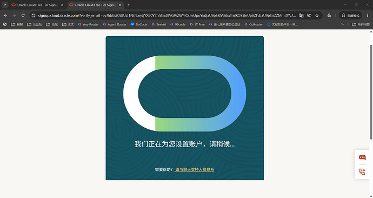Open the 论坛 bookmarks folder
373x198 pixels.
pos(52,24)
